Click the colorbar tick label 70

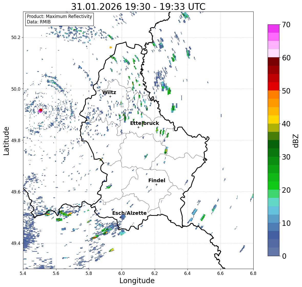(x=286, y=25)
